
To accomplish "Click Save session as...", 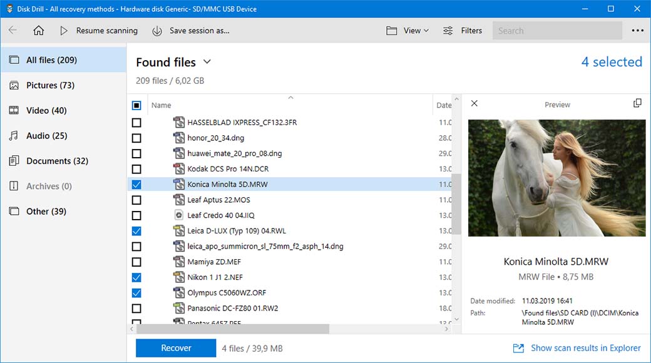I will 199,31.
